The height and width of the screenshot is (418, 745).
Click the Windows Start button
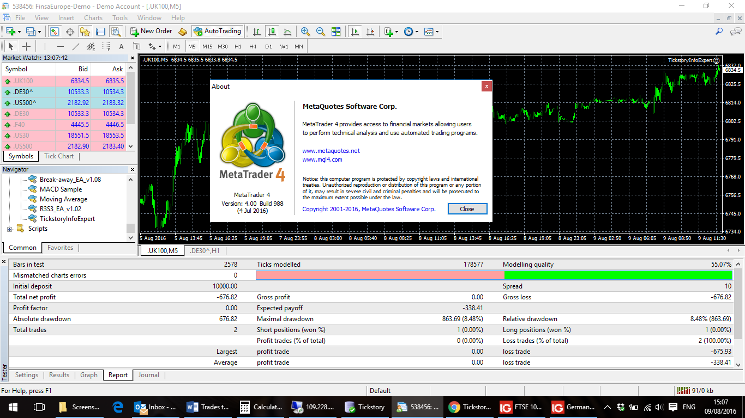(13, 407)
